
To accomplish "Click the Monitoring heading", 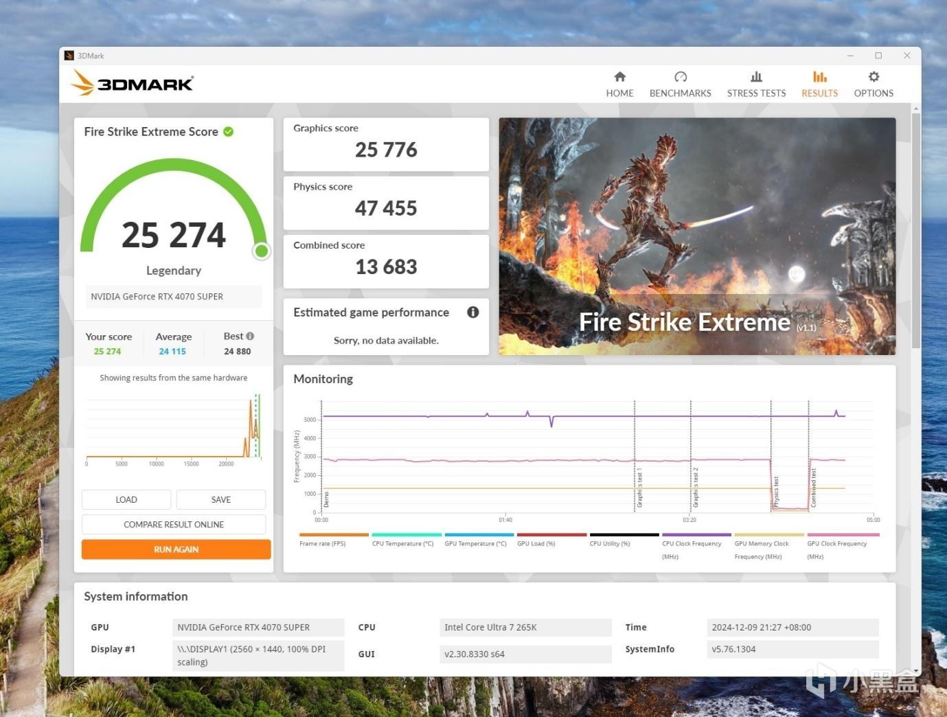I will pos(323,379).
